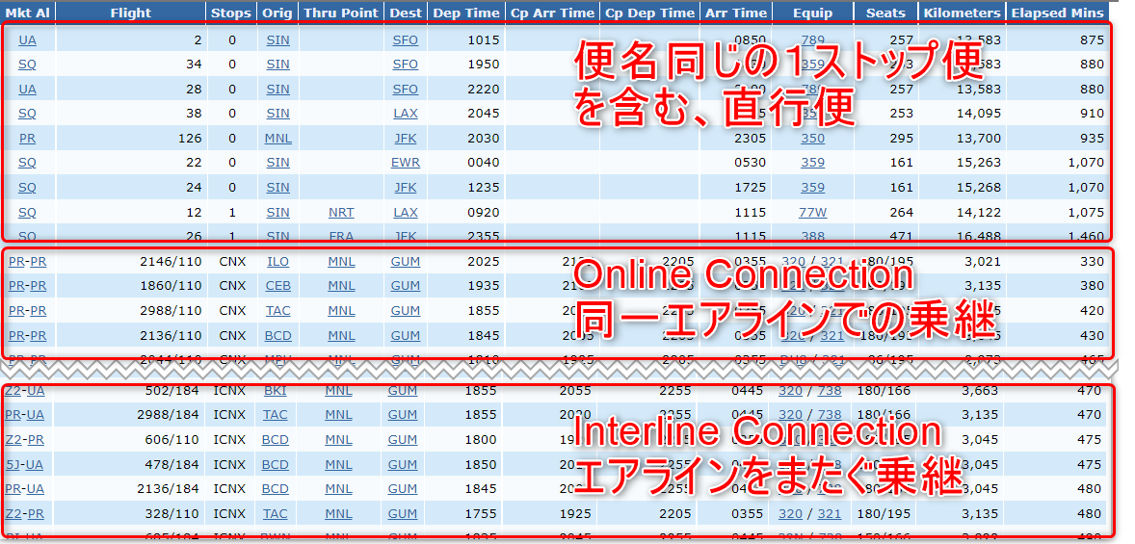
Task: Sort by the Orig column header
Action: (x=277, y=13)
